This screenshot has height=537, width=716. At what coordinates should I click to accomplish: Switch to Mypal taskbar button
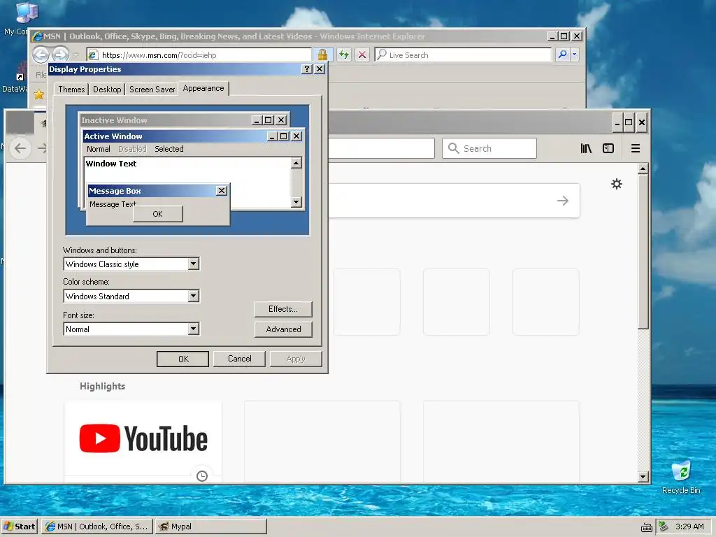point(210,527)
